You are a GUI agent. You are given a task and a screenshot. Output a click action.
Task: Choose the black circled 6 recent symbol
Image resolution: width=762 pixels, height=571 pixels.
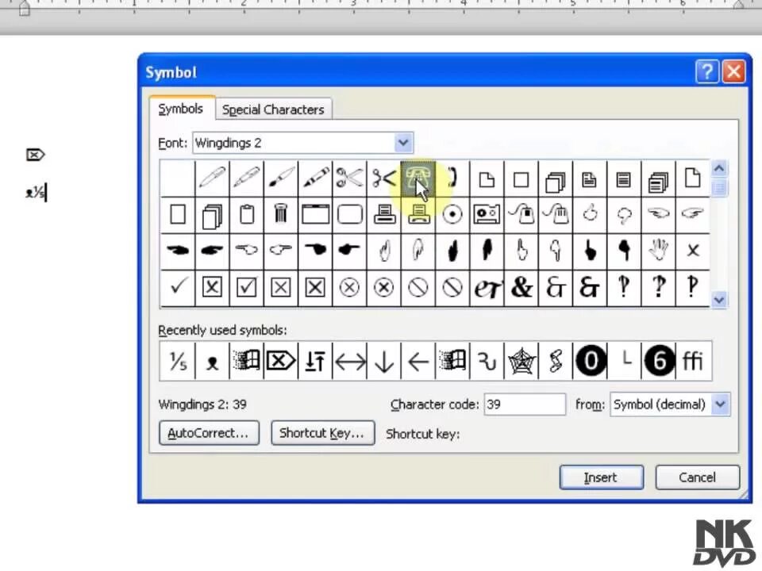click(659, 362)
